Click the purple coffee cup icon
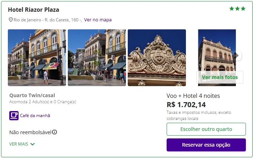253x158 pixels. click(x=14, y=116)
